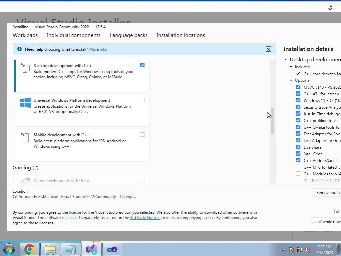The image size is (341, 256).
Task: Show hidden tray icons arrow
Action: pos(283,250)
